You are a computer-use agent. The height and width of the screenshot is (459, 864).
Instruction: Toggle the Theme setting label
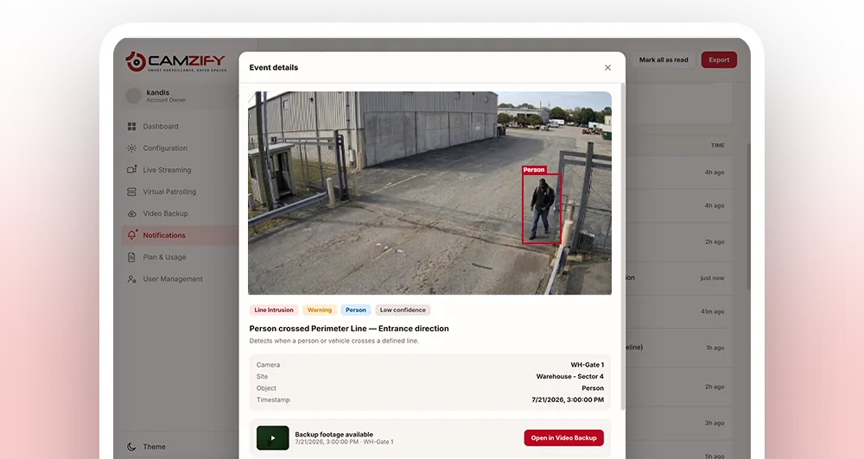[x=155, y=447]
